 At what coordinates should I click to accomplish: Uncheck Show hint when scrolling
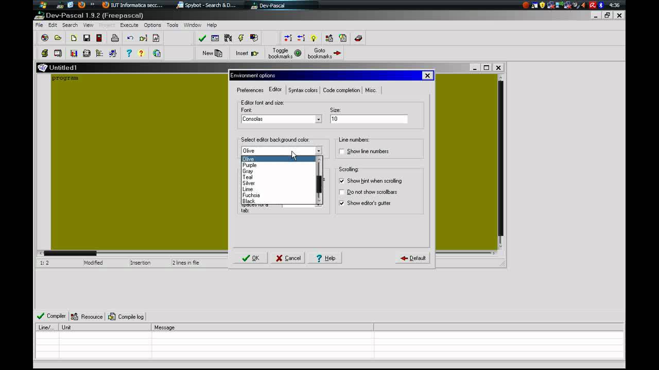pyautogui.click(x=342, y=181)
